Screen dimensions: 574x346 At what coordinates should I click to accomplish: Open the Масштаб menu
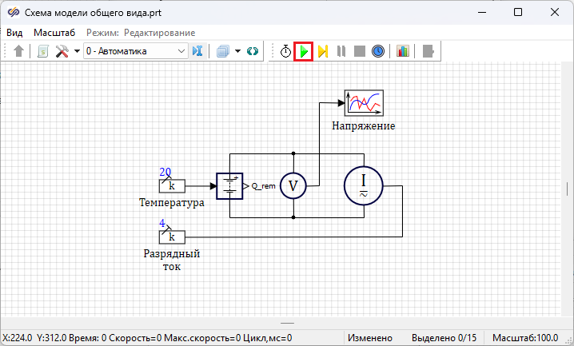coord(54,33)
